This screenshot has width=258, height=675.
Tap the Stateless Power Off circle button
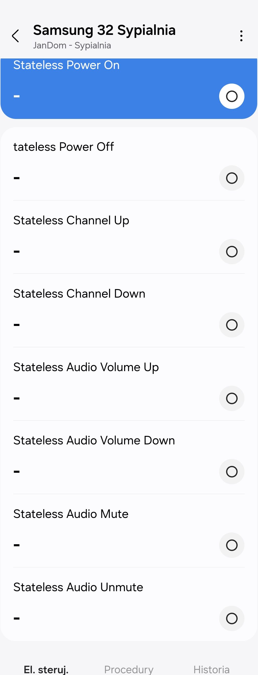231,178
